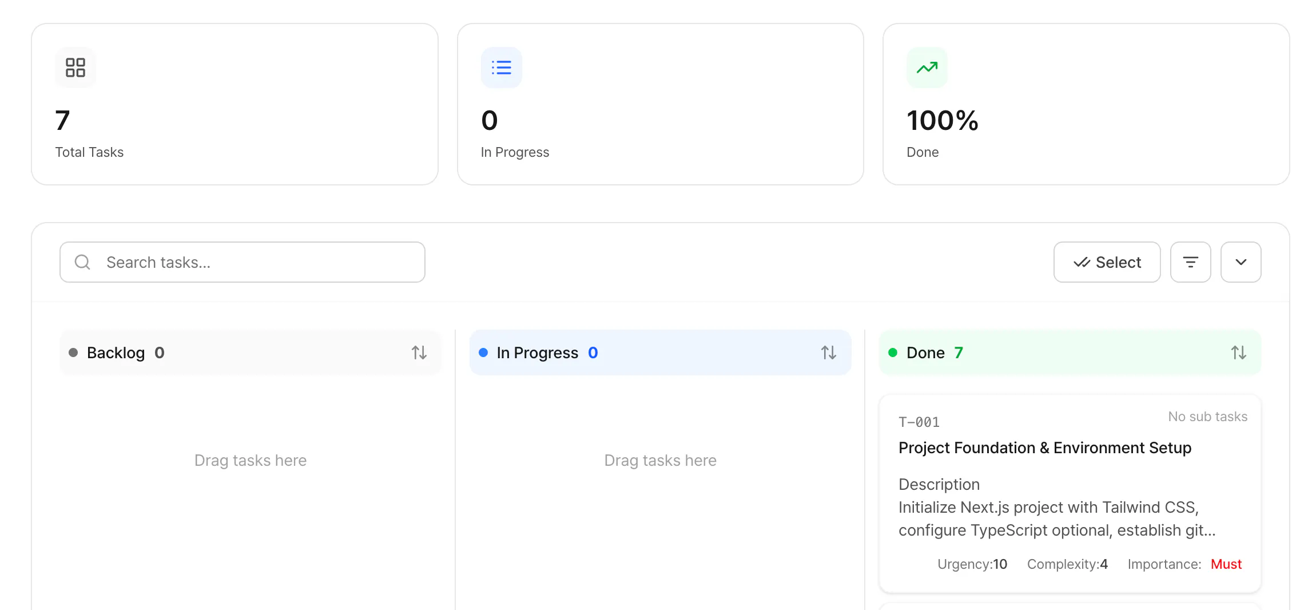Sort the Done column
The height and width of the screenshot is (610, 1312).
coord(1239,352)
